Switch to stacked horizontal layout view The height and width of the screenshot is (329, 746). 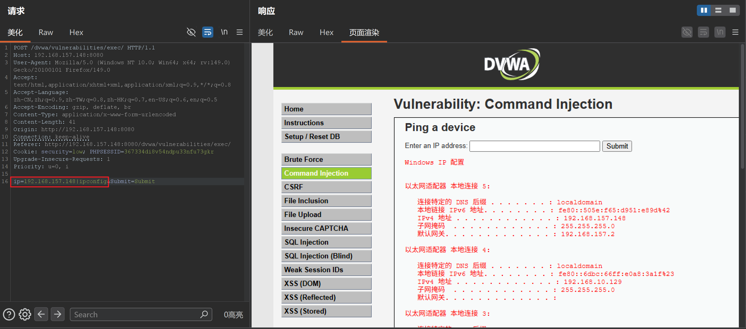pos(718,10)
